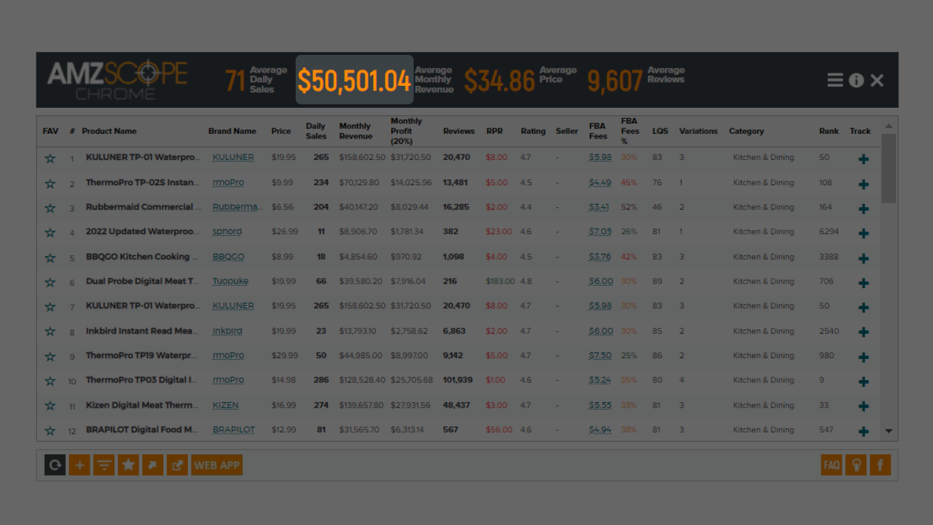
Task: Show extension info via the info icon
Action: click(856, 80)
